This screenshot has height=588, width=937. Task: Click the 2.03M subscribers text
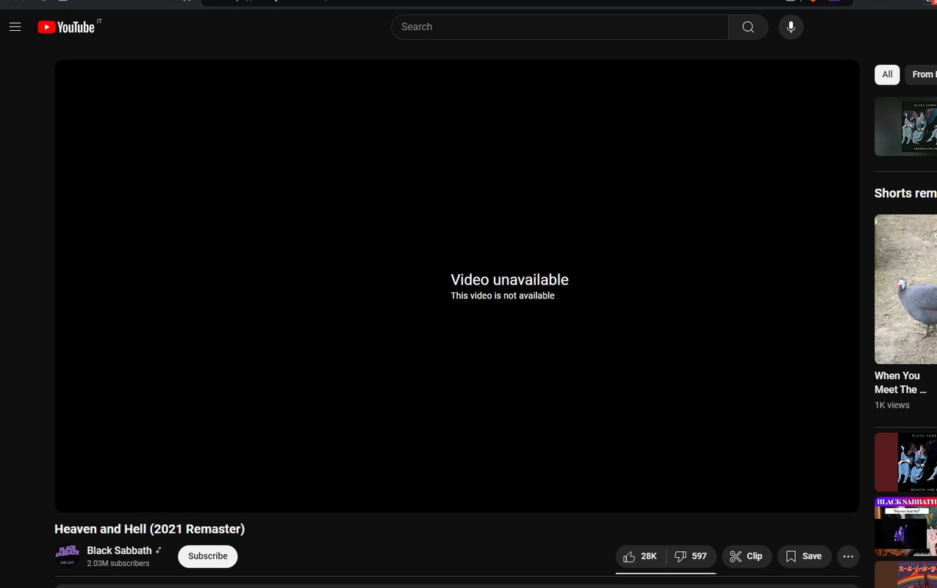(x=118, y=564)
